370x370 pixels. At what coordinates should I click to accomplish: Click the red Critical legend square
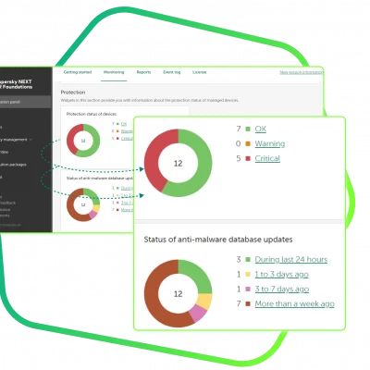pos(248,158)
